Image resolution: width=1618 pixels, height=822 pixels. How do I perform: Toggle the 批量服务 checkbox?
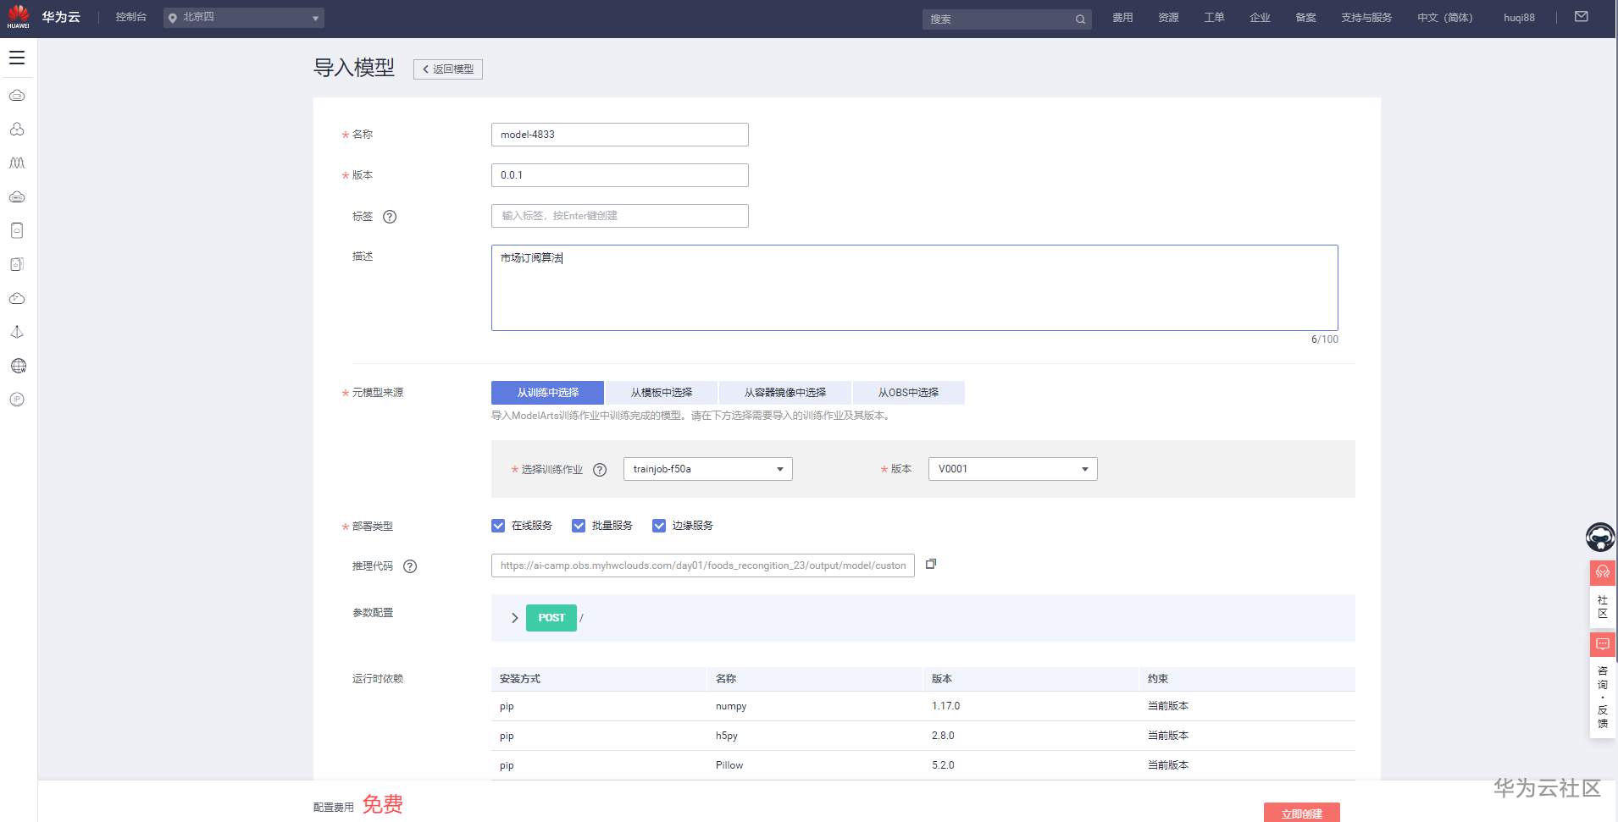click(x=579, y=526)
